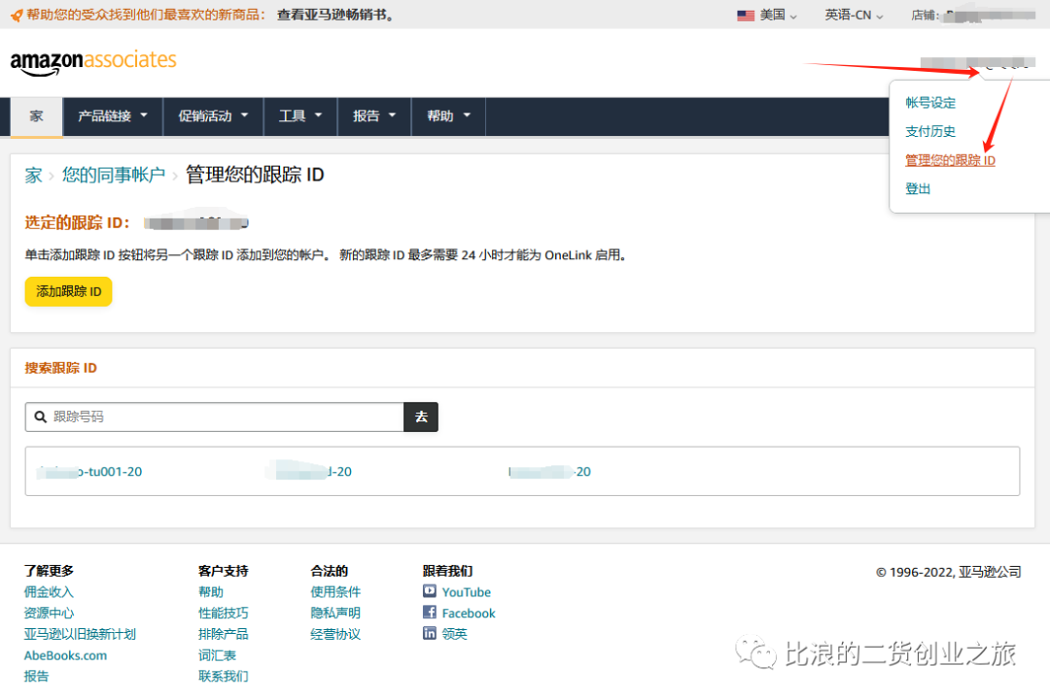Click the LinkedIn icon in footer
The width and height of the screenshot is (1050, 700).
(430, 633)
